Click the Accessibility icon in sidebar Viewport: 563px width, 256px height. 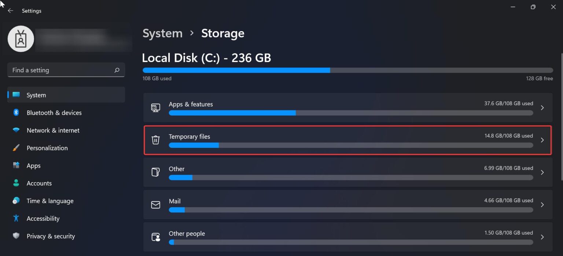tap(16, 218)
